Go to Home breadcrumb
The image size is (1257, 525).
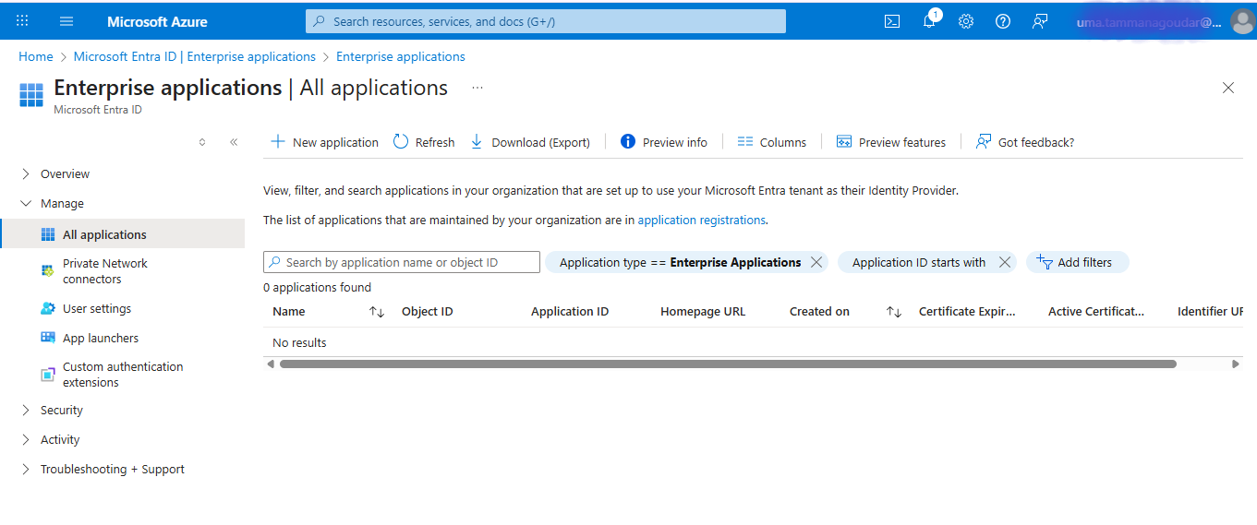pyautogui.click(x=36, y=56)
